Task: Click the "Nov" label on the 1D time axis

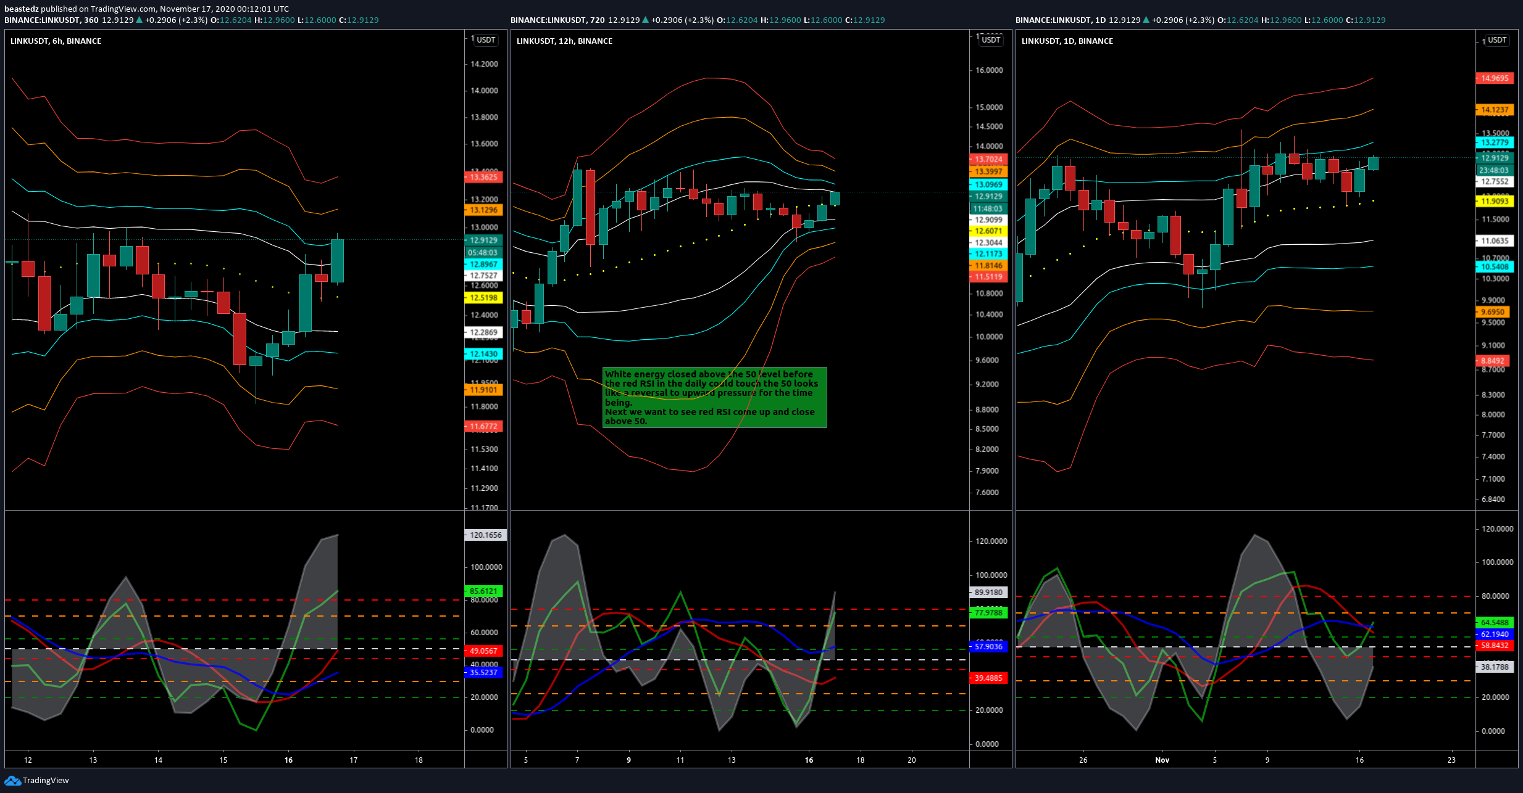Action: (1162, 760)
